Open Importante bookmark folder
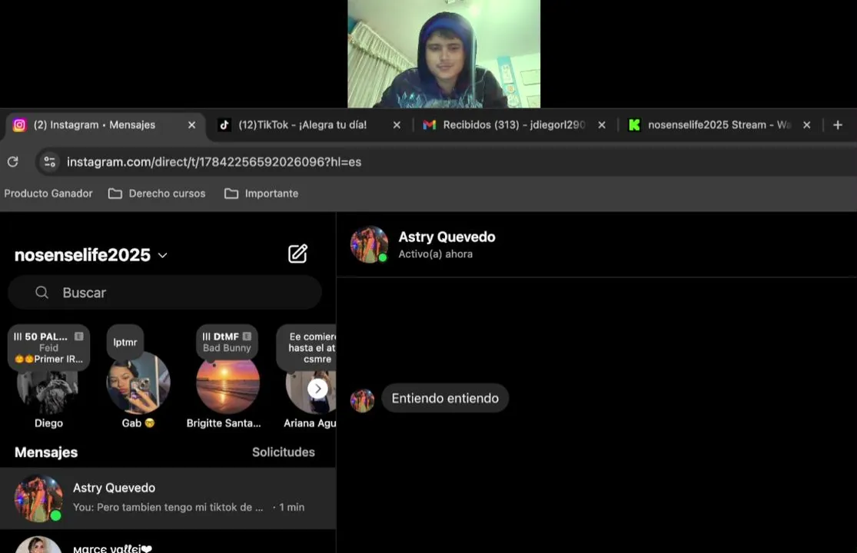The width and height of the screenshot is (857, 553). (x=261, y=194)
